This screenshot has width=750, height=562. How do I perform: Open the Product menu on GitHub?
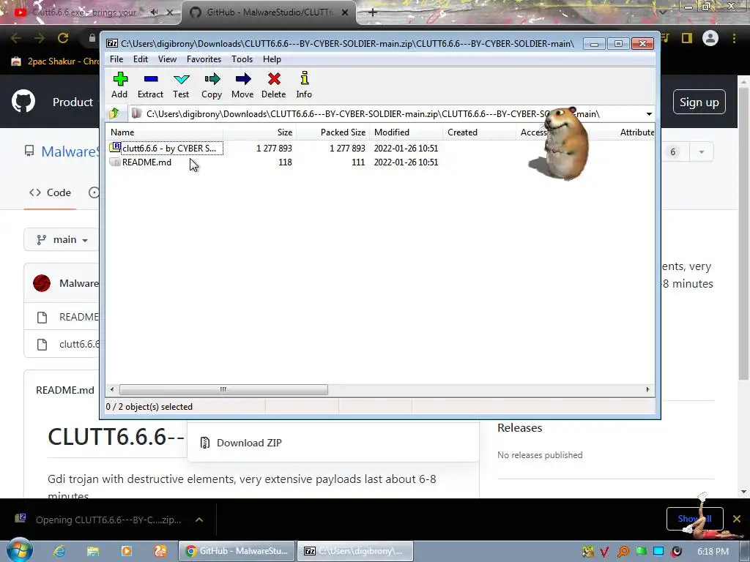point(73,102)
